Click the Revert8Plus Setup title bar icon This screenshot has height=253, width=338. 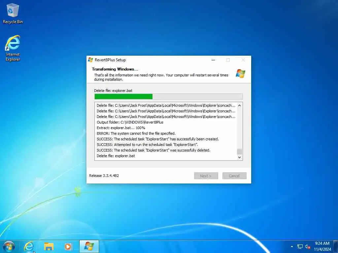click(90, 60)
